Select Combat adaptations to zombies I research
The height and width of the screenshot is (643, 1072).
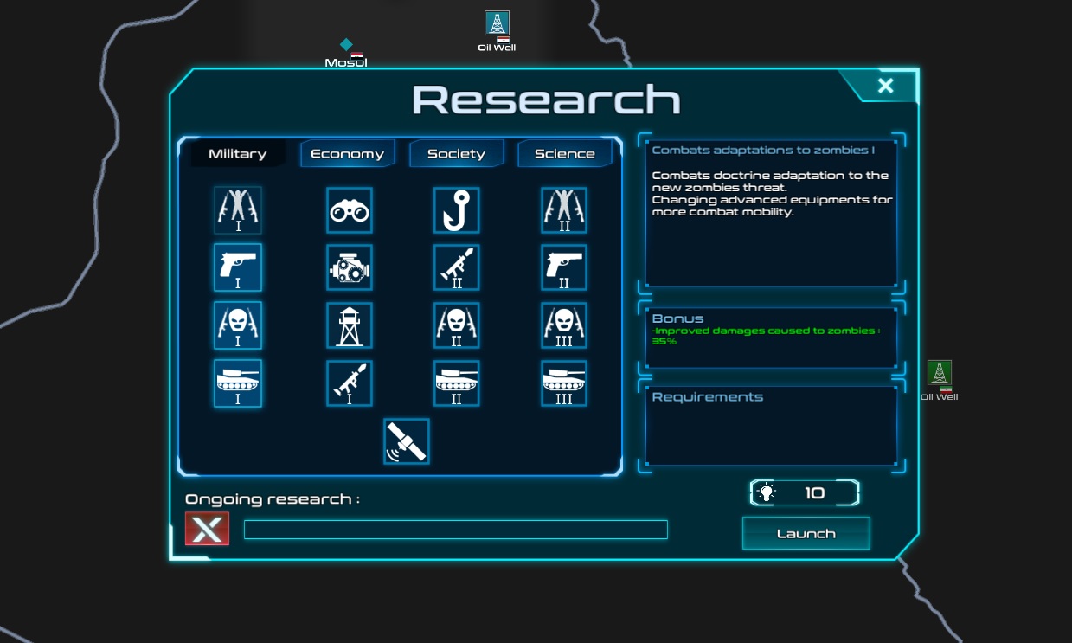point(238,210)
